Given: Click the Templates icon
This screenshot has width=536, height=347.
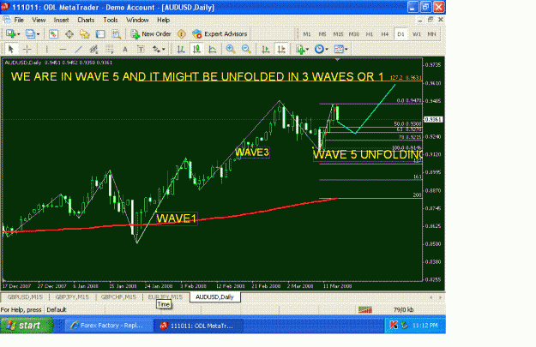Looking at the screenshot, I should (x=339, y=49).
